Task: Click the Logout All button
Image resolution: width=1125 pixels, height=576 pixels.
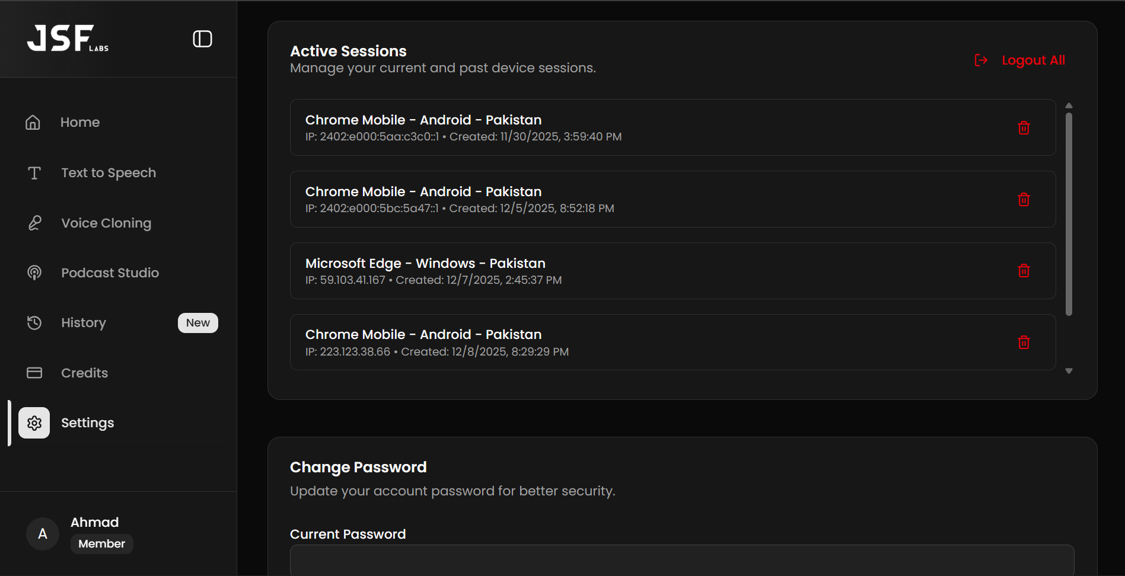Action: pos(1020,60)
